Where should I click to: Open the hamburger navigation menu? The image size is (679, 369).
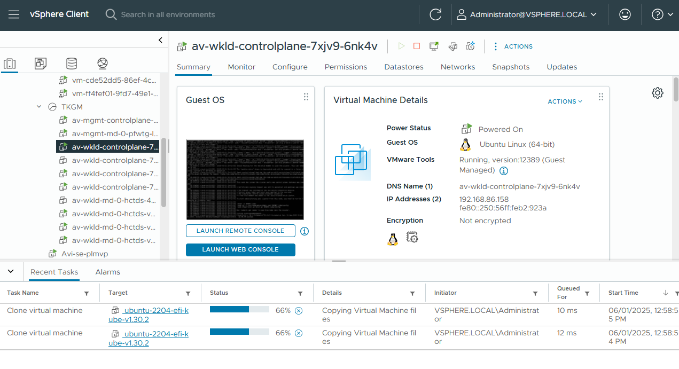14,15
